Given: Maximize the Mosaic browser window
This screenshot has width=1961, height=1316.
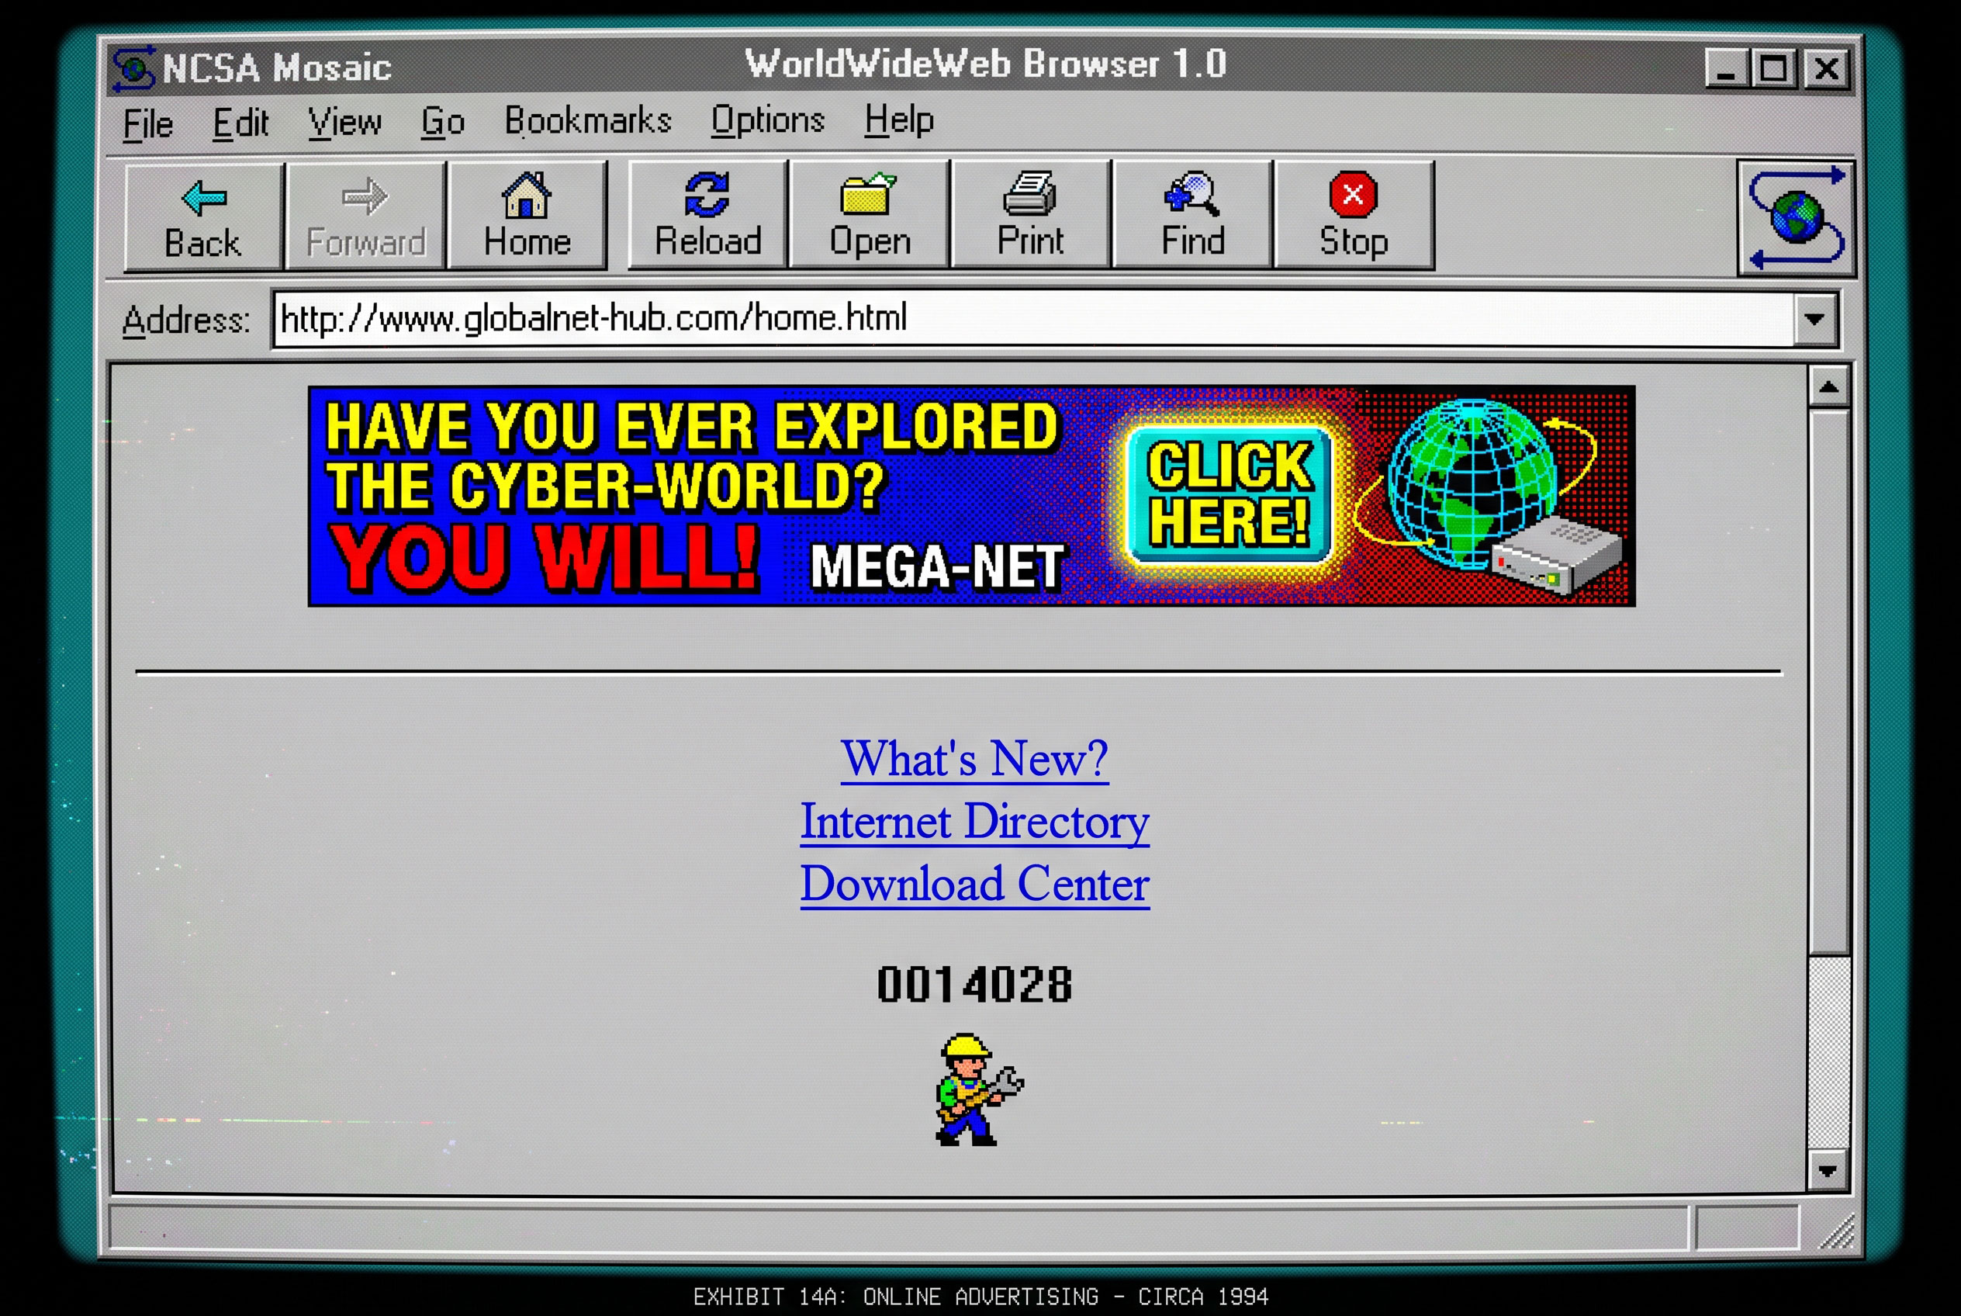Looking at the screenshot, I should pyautogui.click(x=1773, y=68).
